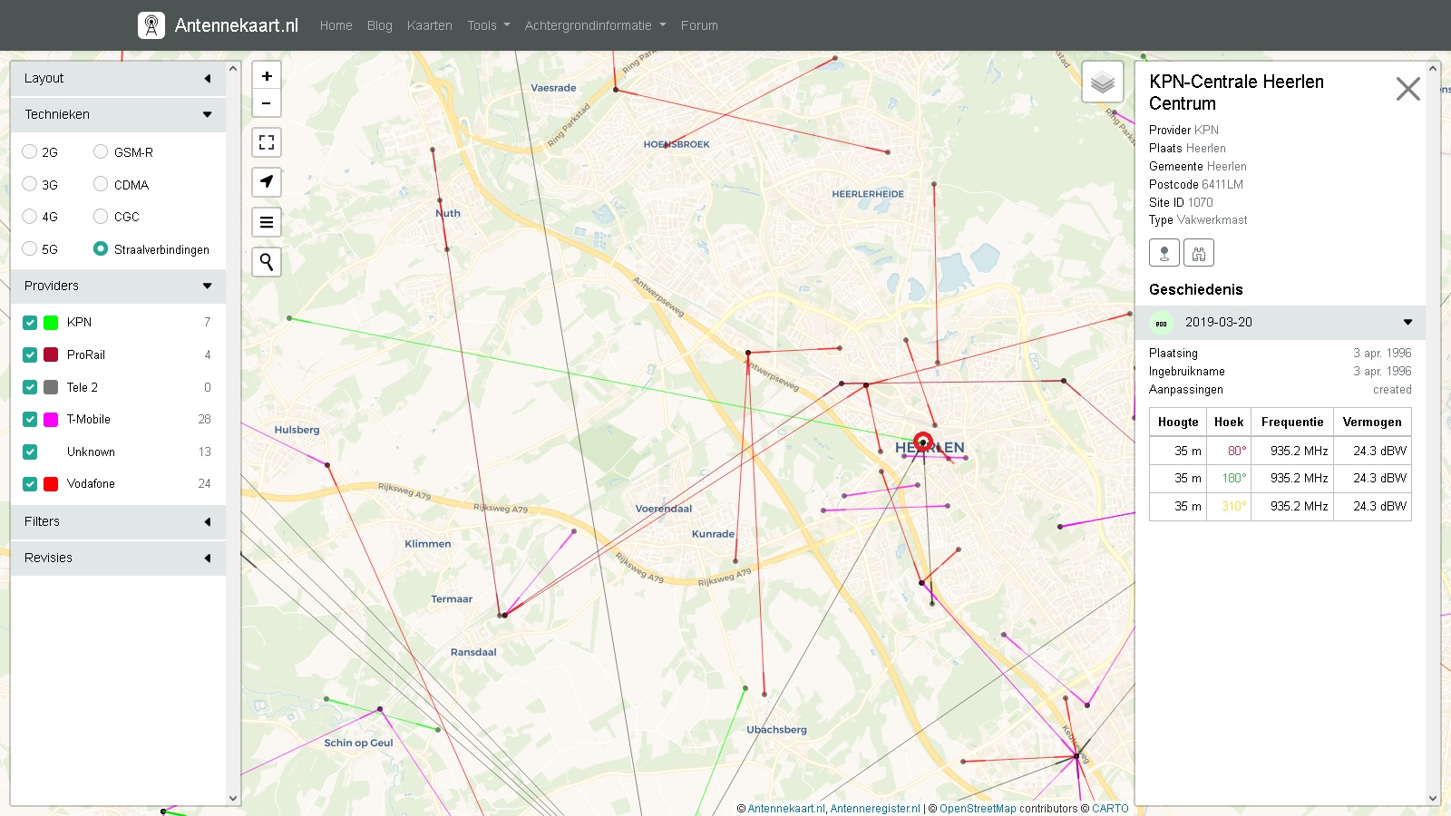Open the map layers selector
Viewport: 1451px width, 816px height.
pyautogui.click(x=1103, y=83)
